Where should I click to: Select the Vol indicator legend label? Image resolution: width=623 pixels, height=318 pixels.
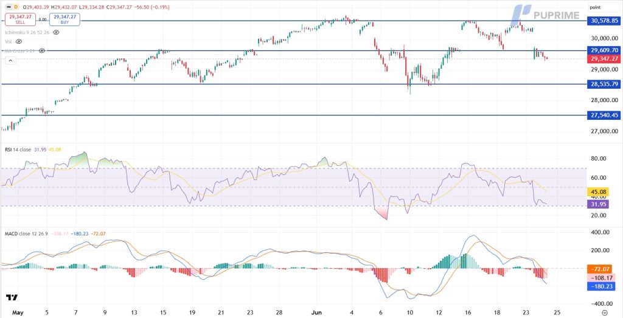(x=9, y=41)
